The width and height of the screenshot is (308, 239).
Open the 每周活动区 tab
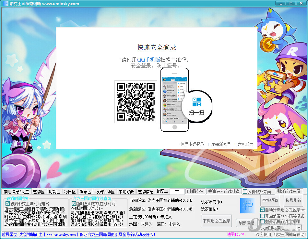(x=105, y=192)
